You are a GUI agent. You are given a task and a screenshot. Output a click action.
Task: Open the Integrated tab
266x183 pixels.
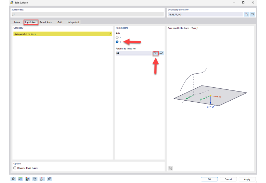[x=73, y=22]
